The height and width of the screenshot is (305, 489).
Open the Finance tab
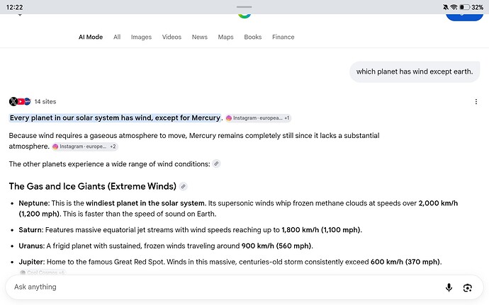[283, 37]
